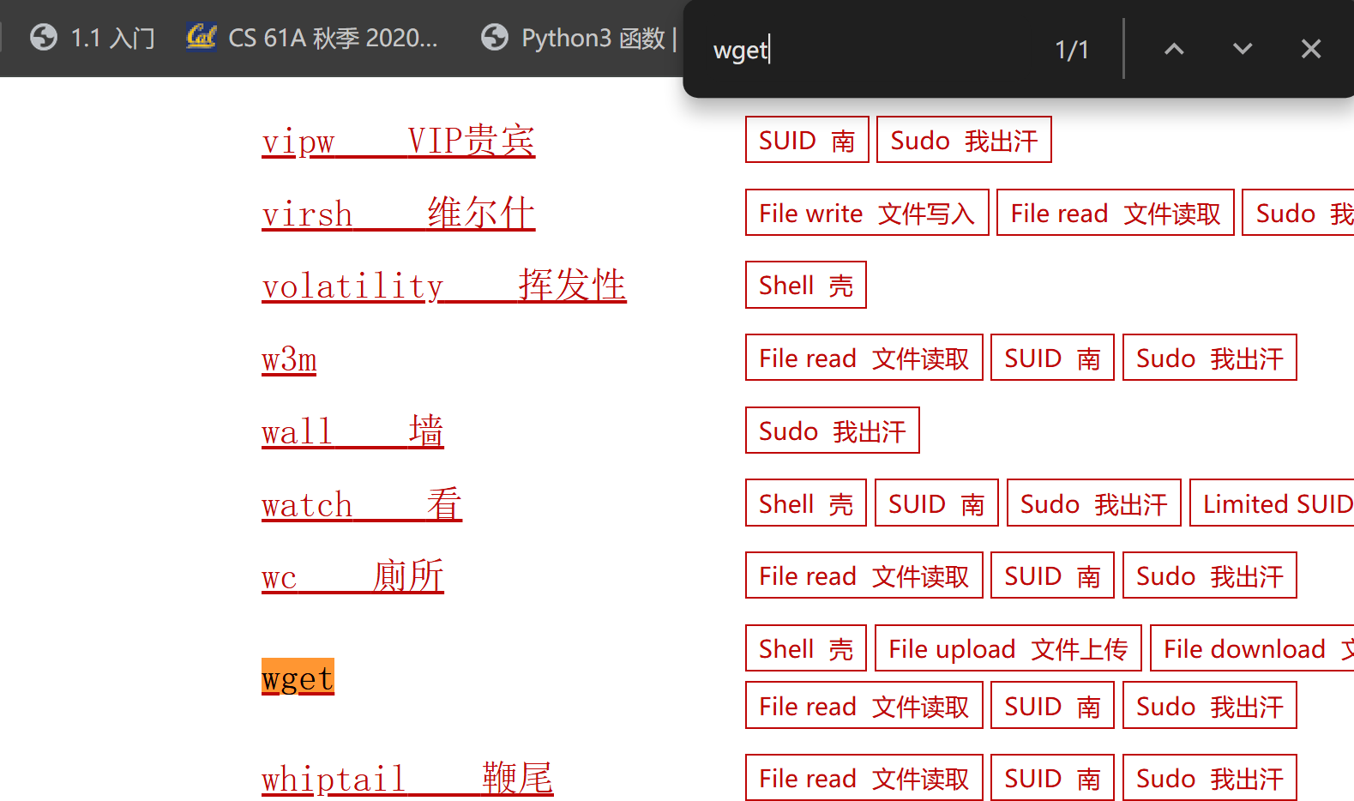Open the CS 61A bookmark
This screenshot has width=1354, height=801.
[313, 38]
